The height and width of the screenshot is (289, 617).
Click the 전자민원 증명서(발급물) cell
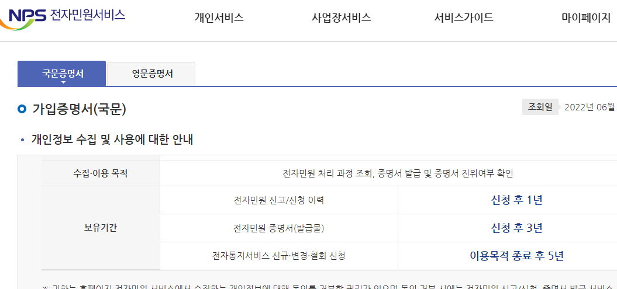tap(279, 228)
